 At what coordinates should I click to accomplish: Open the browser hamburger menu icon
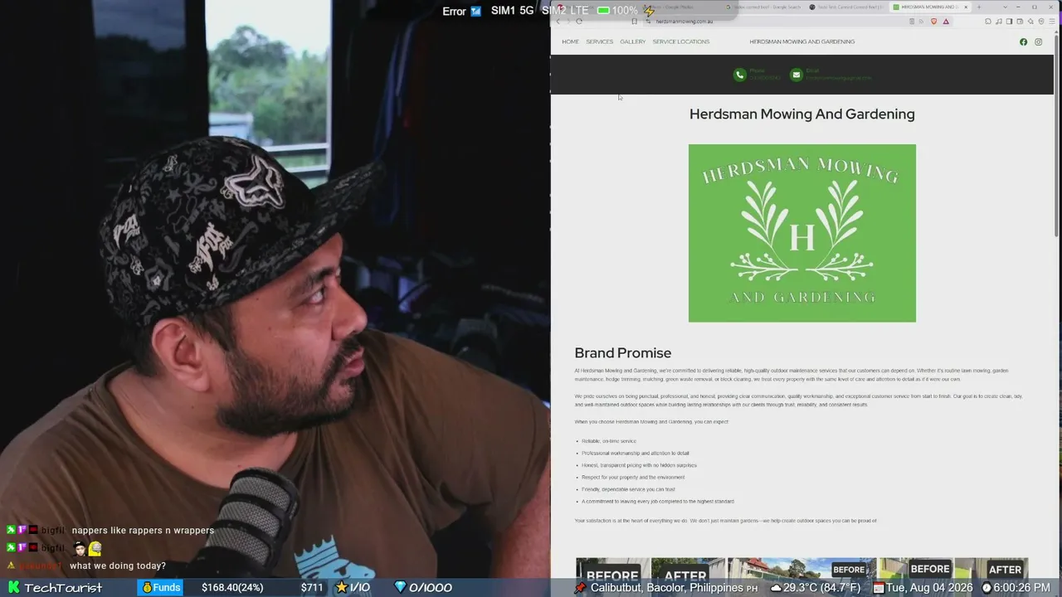tap(1053, 22)
